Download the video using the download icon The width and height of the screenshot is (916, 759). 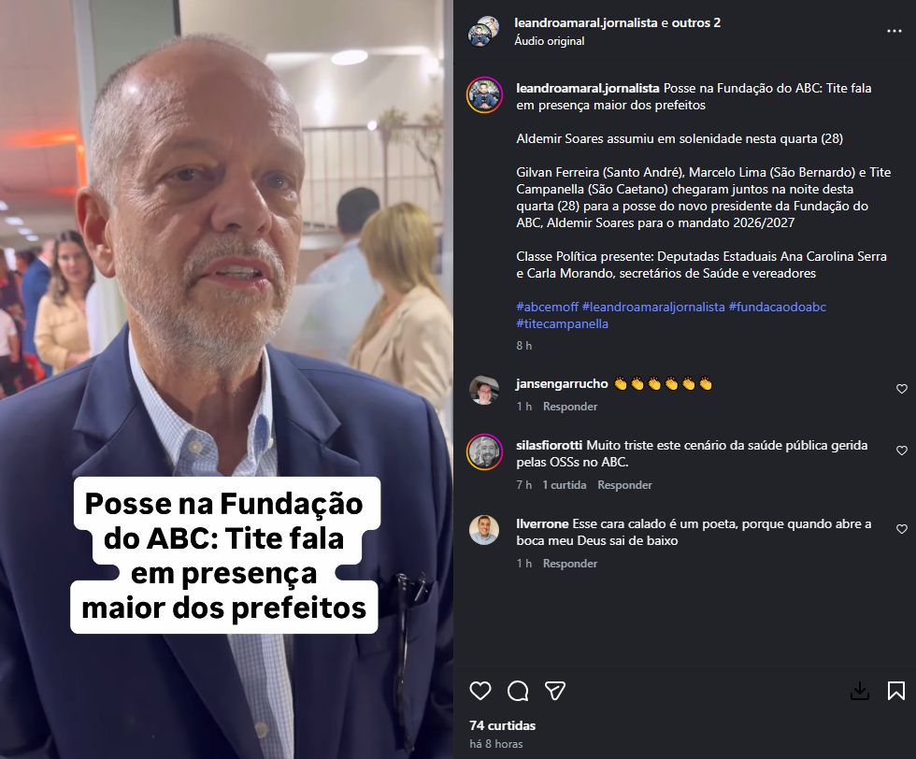pyautogui.click(x=859, y=691)
